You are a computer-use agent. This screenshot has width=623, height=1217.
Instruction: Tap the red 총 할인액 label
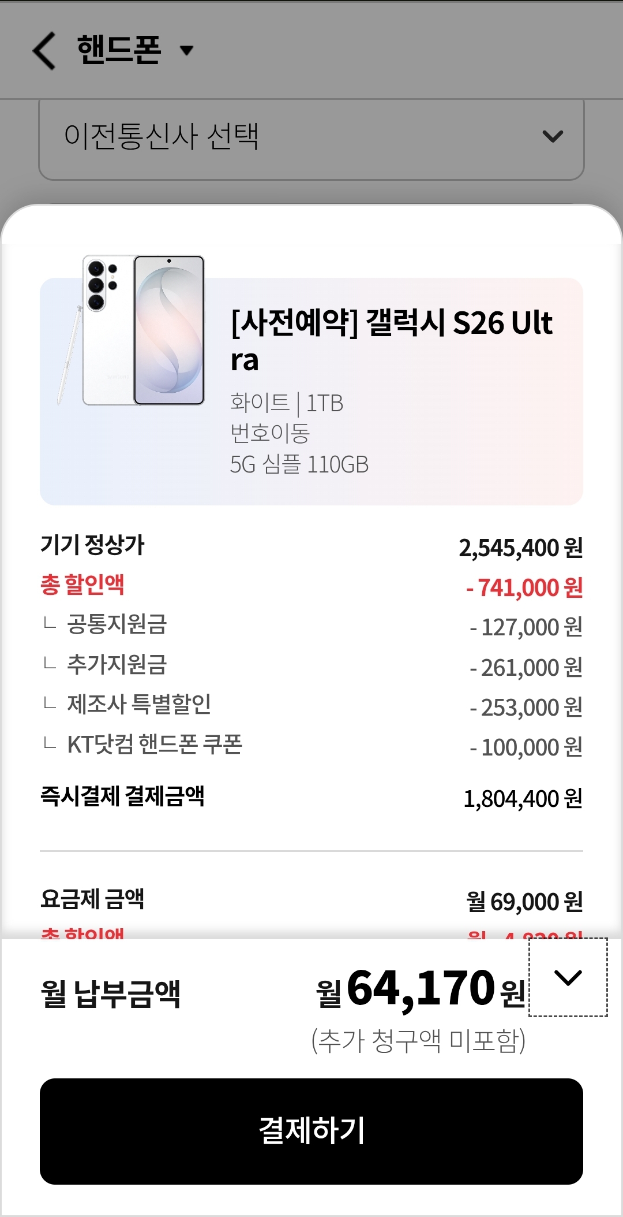click(82, 585)
